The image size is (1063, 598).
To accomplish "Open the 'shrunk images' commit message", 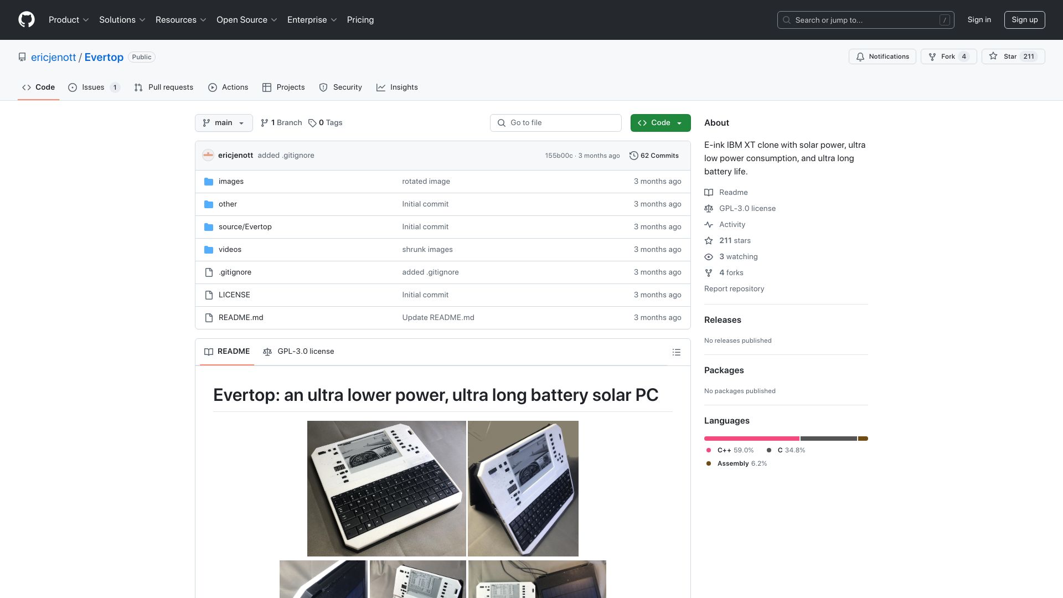I will [427, 250].
